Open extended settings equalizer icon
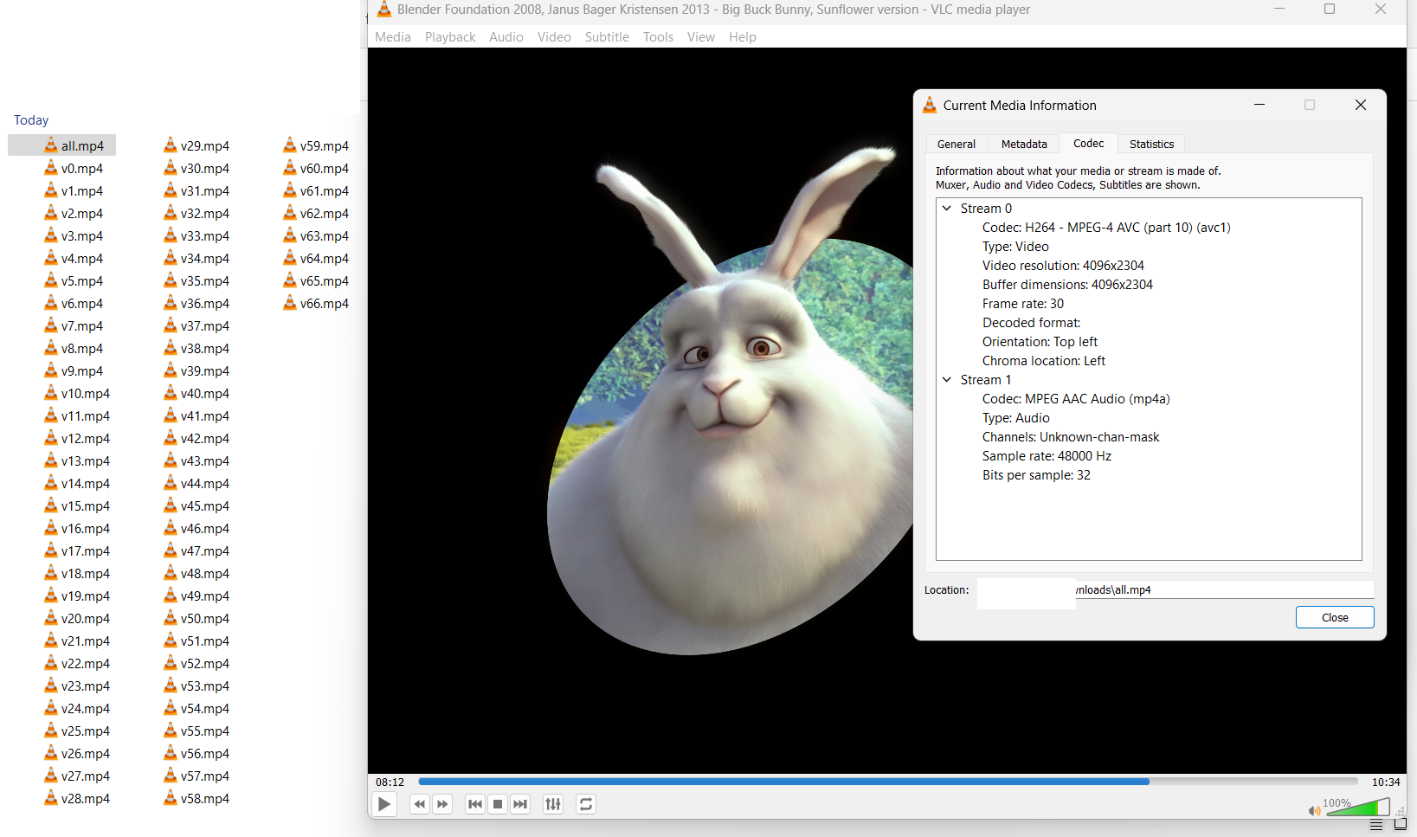Image resolution: width=1417 pixels, height=837 pixels. 553,804
